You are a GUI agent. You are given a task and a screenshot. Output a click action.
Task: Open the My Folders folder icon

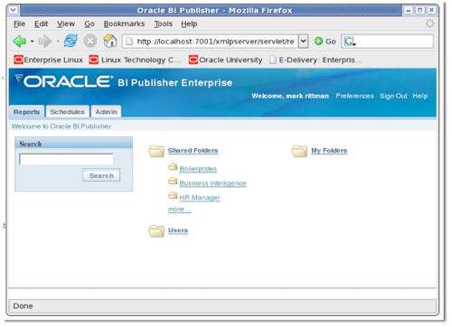point(299,151)
